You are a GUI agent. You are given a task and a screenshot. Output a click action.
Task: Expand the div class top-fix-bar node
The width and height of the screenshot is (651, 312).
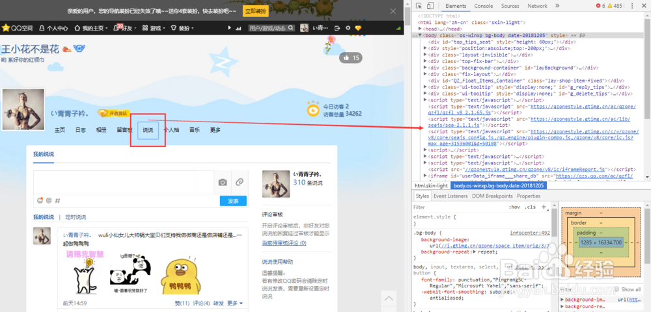click(x=425, y=61)
